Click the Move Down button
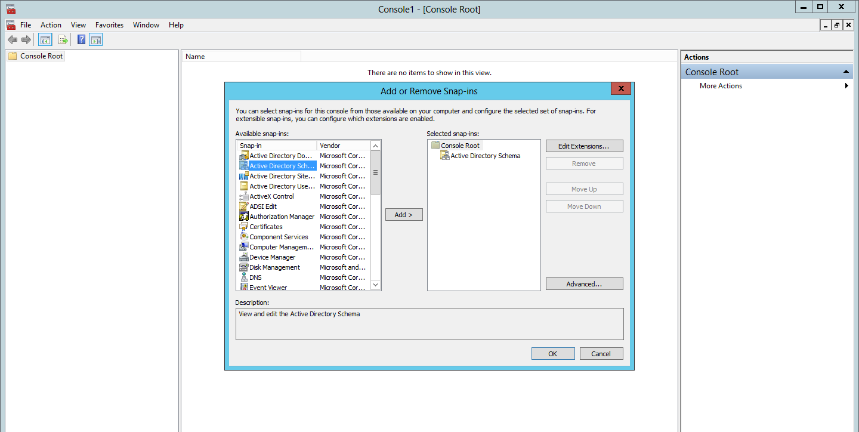Image resolution: width=859 pixels, height=432 pixels. tap(584, 206)
